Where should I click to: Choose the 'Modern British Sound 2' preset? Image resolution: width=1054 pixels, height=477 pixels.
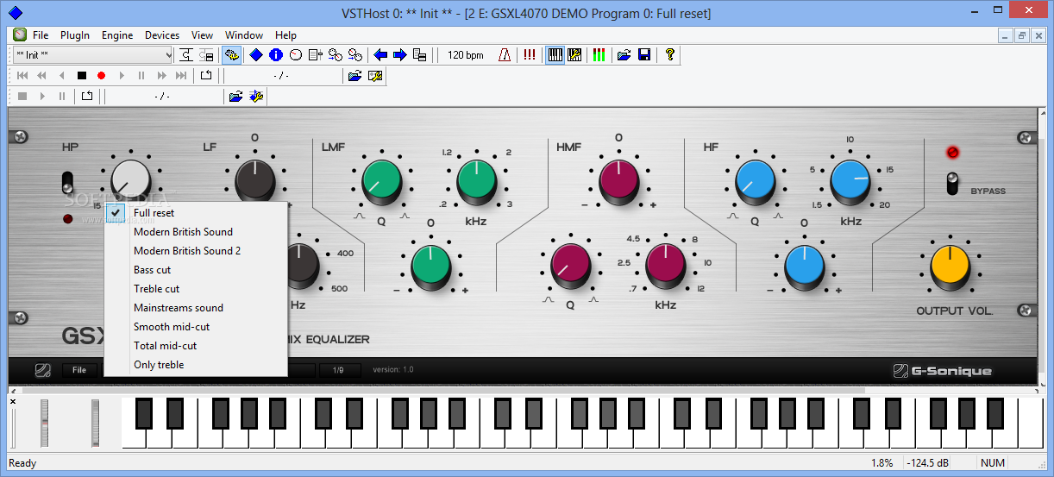(x=196, y=250)
